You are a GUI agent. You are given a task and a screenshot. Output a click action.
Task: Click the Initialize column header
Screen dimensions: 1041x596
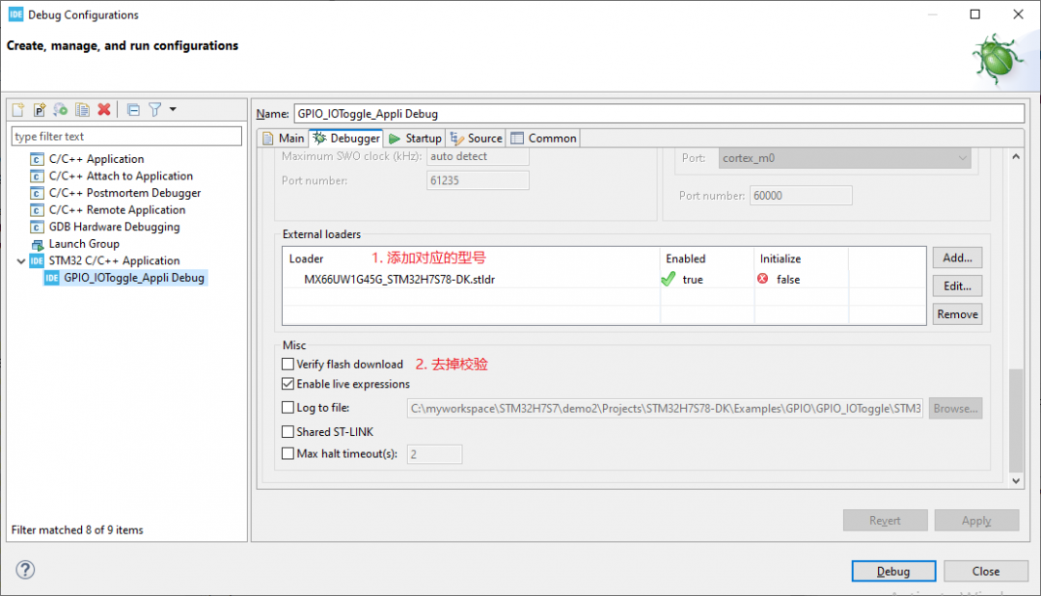pyautogui.click(x=801, y=258)
